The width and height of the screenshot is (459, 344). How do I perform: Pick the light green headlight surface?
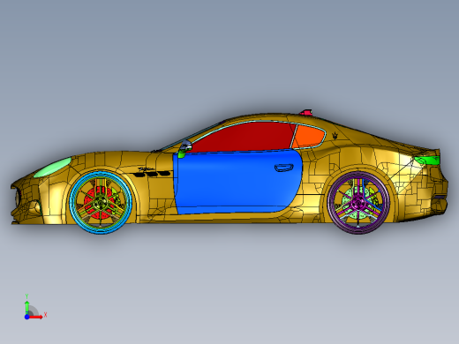[x=52, y=168]
